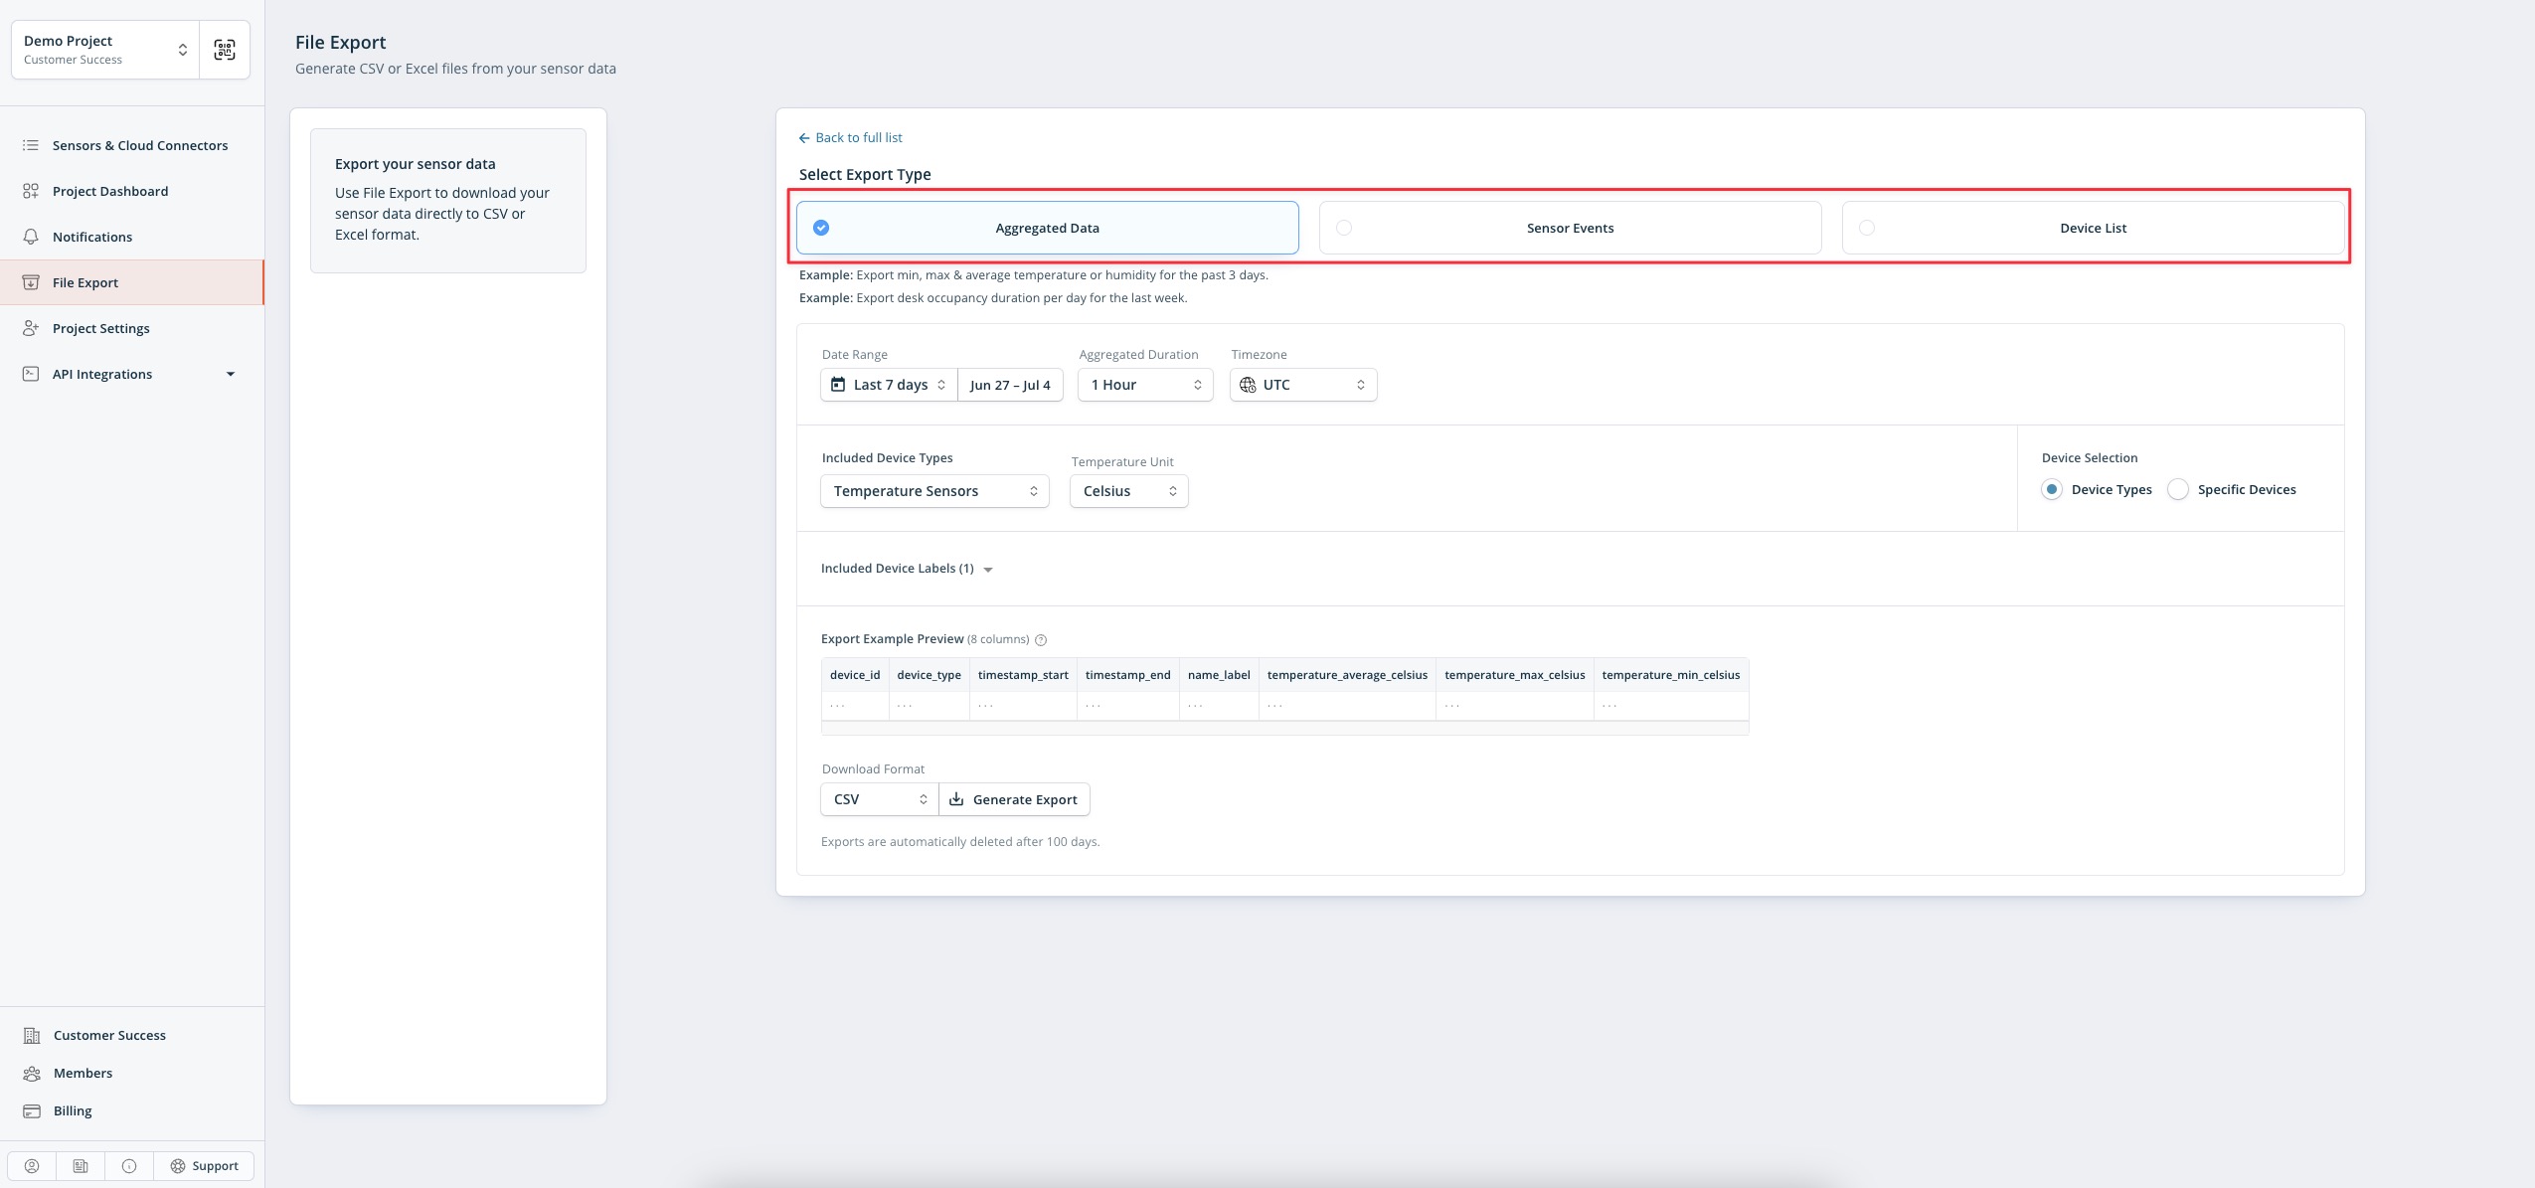Open user profile icon in bottom bar
Viewport: 2535px width, 1188px height.
(32, 1166)
